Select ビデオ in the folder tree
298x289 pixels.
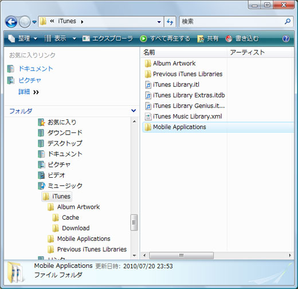click(52, 175)
